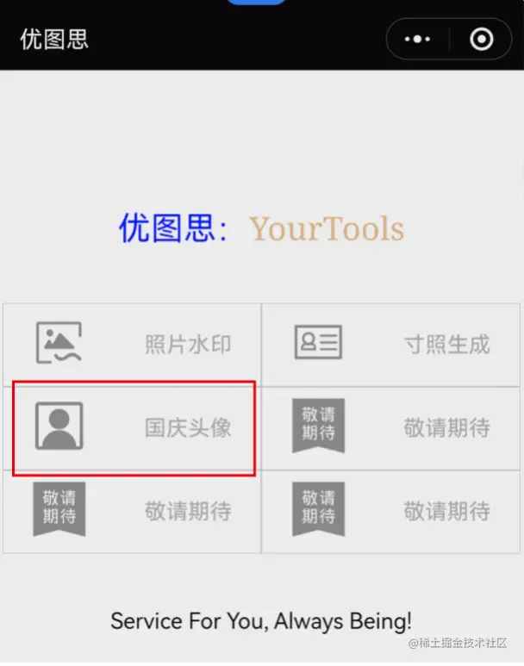The width and height of the screenshot is (524, 666).
Task: Click the gold YourTools logo text
Action: [327, 228]
